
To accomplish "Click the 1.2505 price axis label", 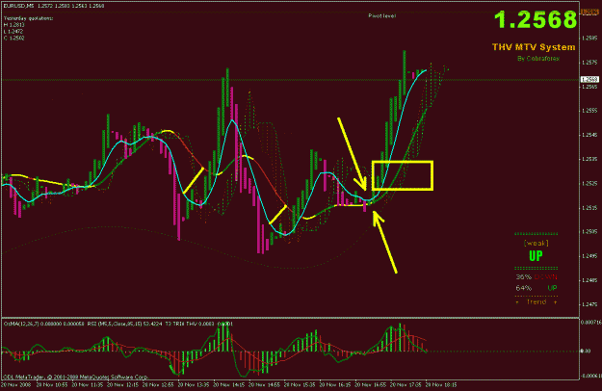I will pyautogui.click(x=589, y=232).
